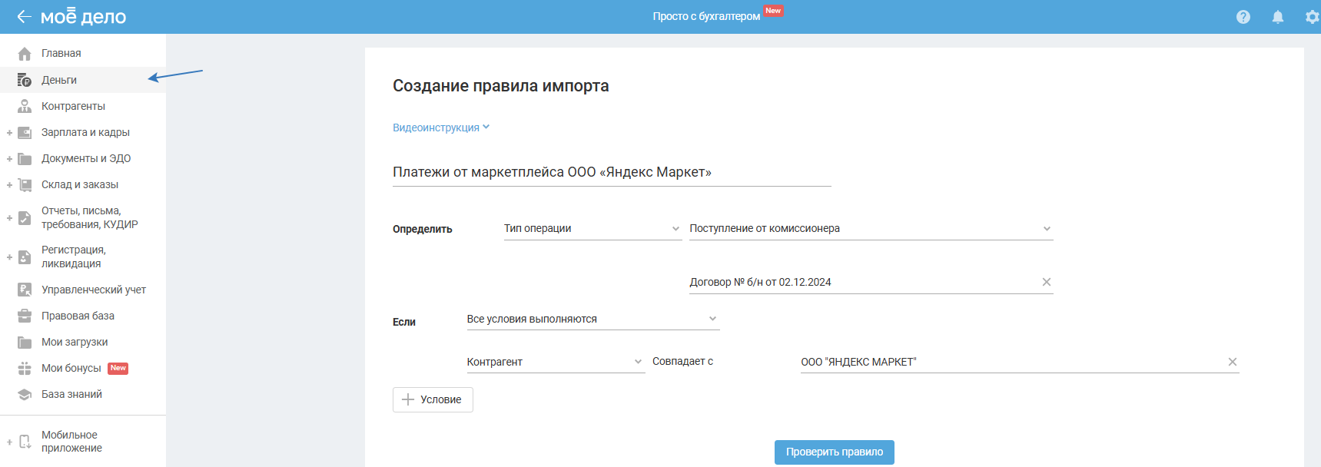
Task: Open Мои загрузки menu item
Action: point(75,342)
